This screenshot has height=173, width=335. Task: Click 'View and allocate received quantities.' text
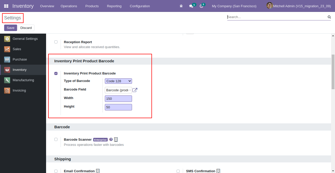[92, 47]
